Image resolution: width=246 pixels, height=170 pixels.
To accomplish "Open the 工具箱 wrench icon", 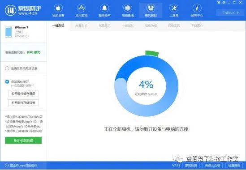I will [174, 8].
